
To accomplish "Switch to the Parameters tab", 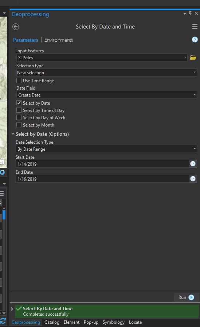I will tap(26, 40).
